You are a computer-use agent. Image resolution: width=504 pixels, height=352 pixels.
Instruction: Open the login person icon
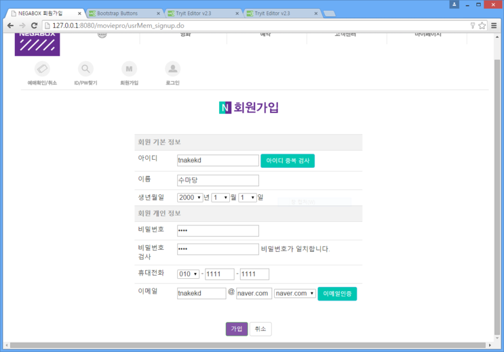point(173,69)
